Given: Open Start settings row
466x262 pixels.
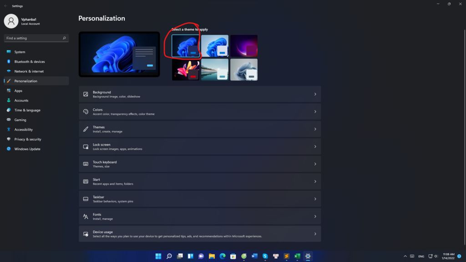Looking at the screenshot, I should pos(200,181).
